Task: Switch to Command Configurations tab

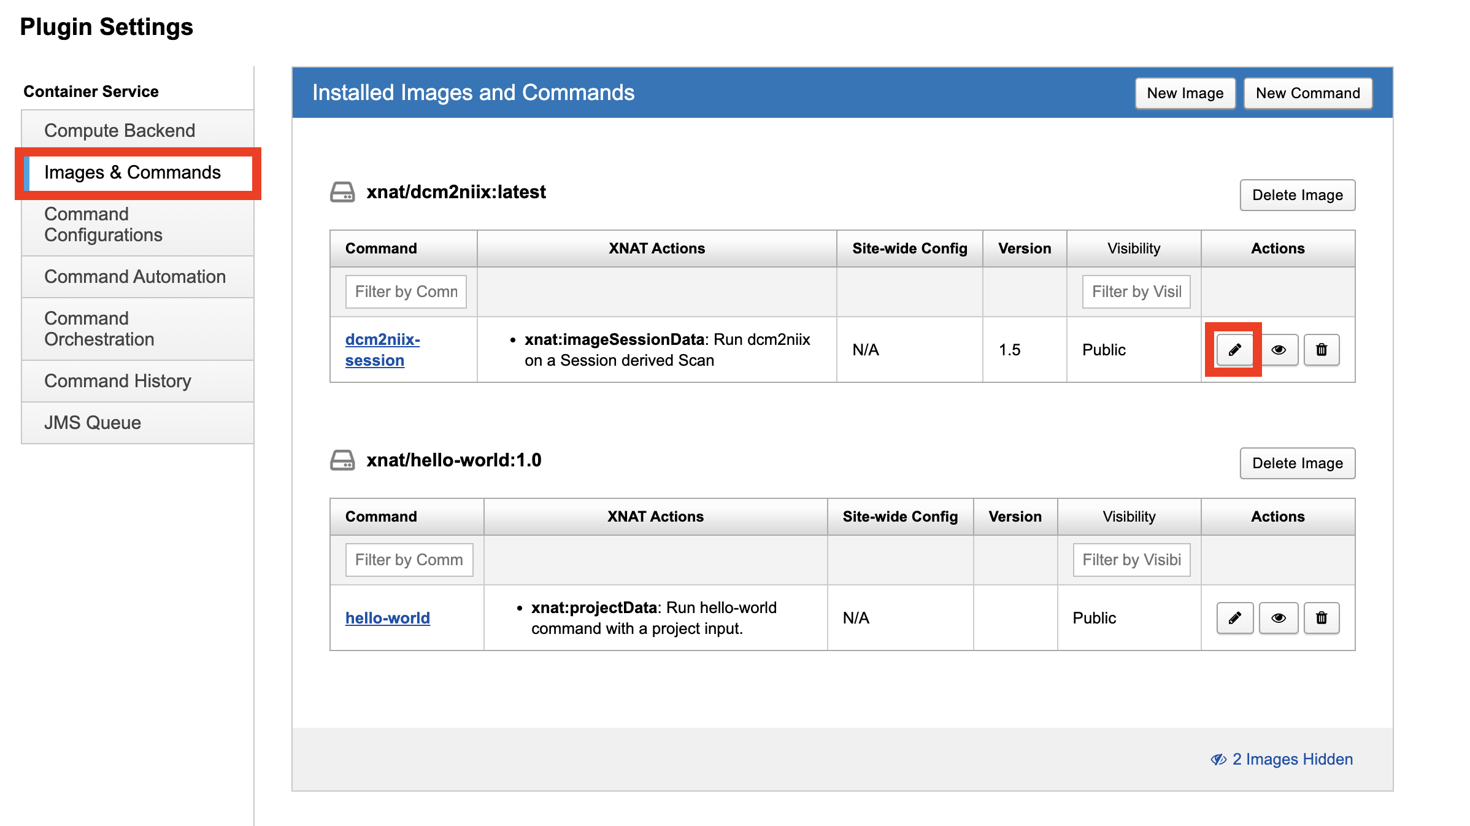Action: click(103, 225)
